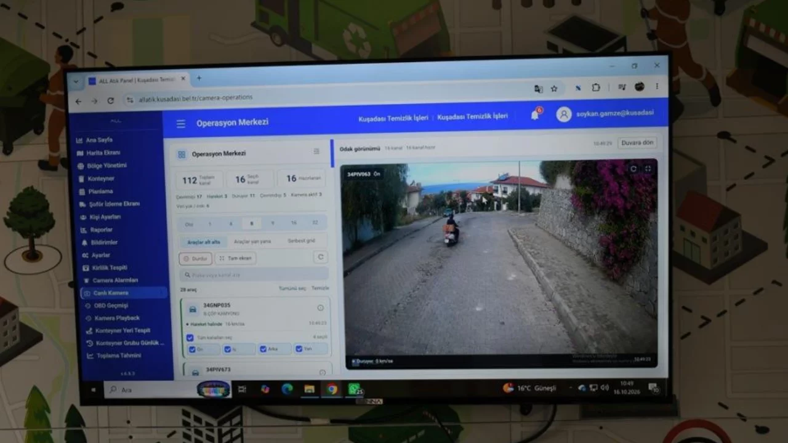Open the notifications bell in the header

coord(534,115)
